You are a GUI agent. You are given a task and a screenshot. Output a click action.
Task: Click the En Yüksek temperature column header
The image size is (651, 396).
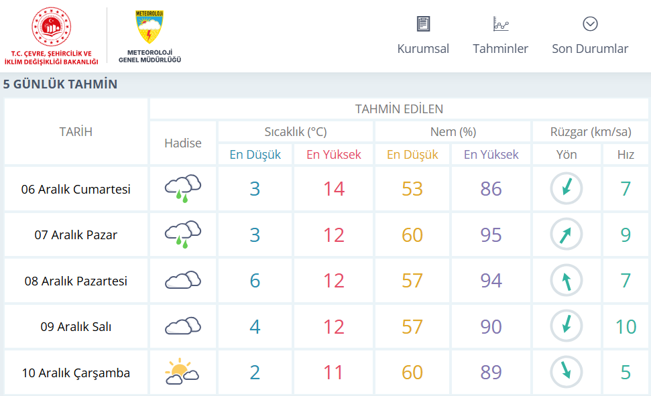coord(334,155)
